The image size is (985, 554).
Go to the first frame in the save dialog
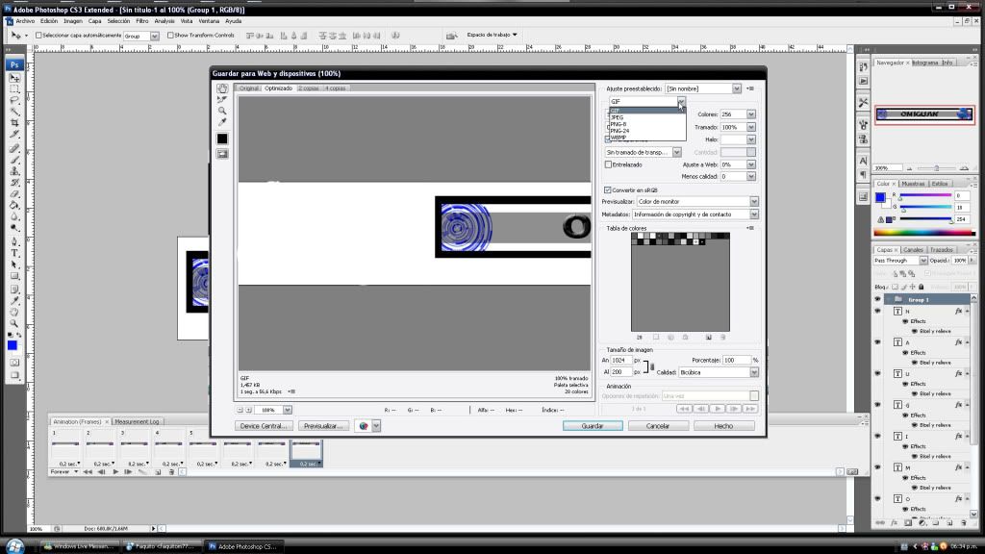[684, 409]
